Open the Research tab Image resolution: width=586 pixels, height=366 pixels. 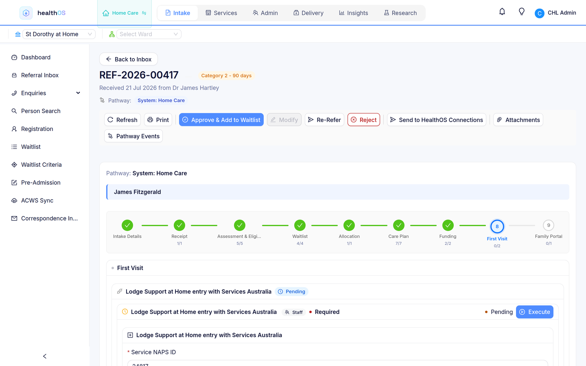(400, 13)
